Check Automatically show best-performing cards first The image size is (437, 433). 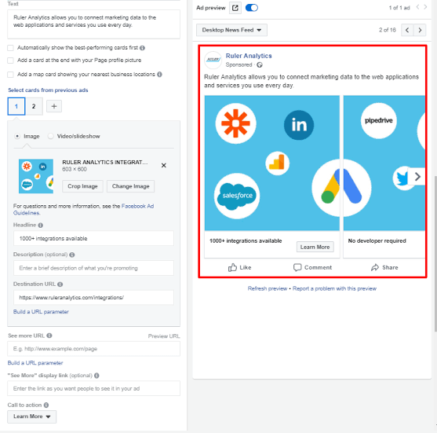click(10, 48)
